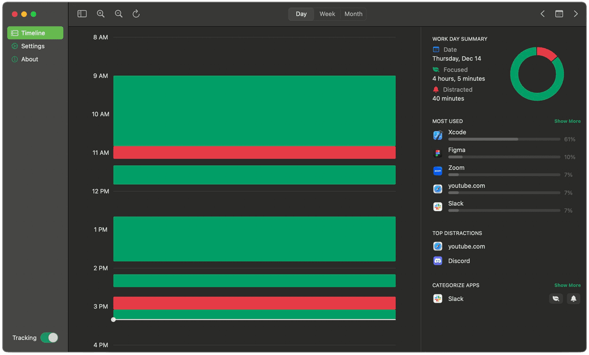Click the Slack icon in Most Used

(437, 207)
